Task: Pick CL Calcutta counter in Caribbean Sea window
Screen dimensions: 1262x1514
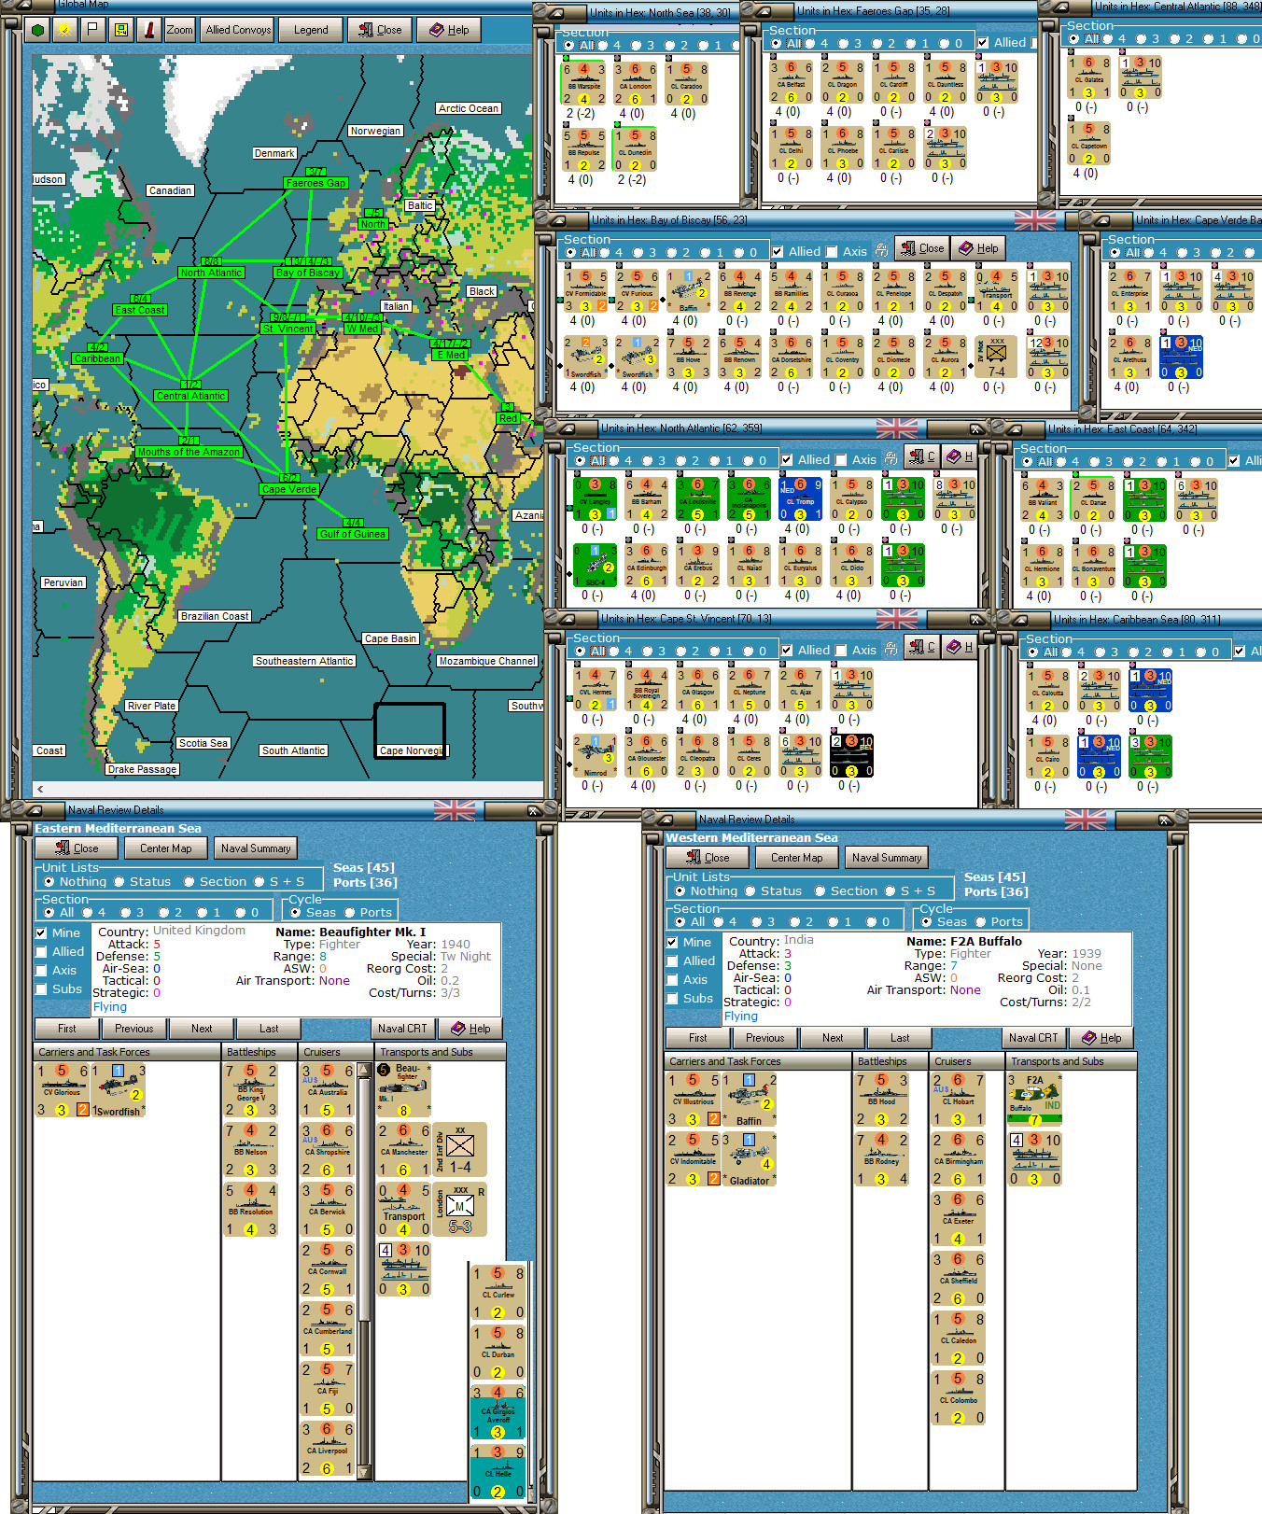Action: (1047, 690)
